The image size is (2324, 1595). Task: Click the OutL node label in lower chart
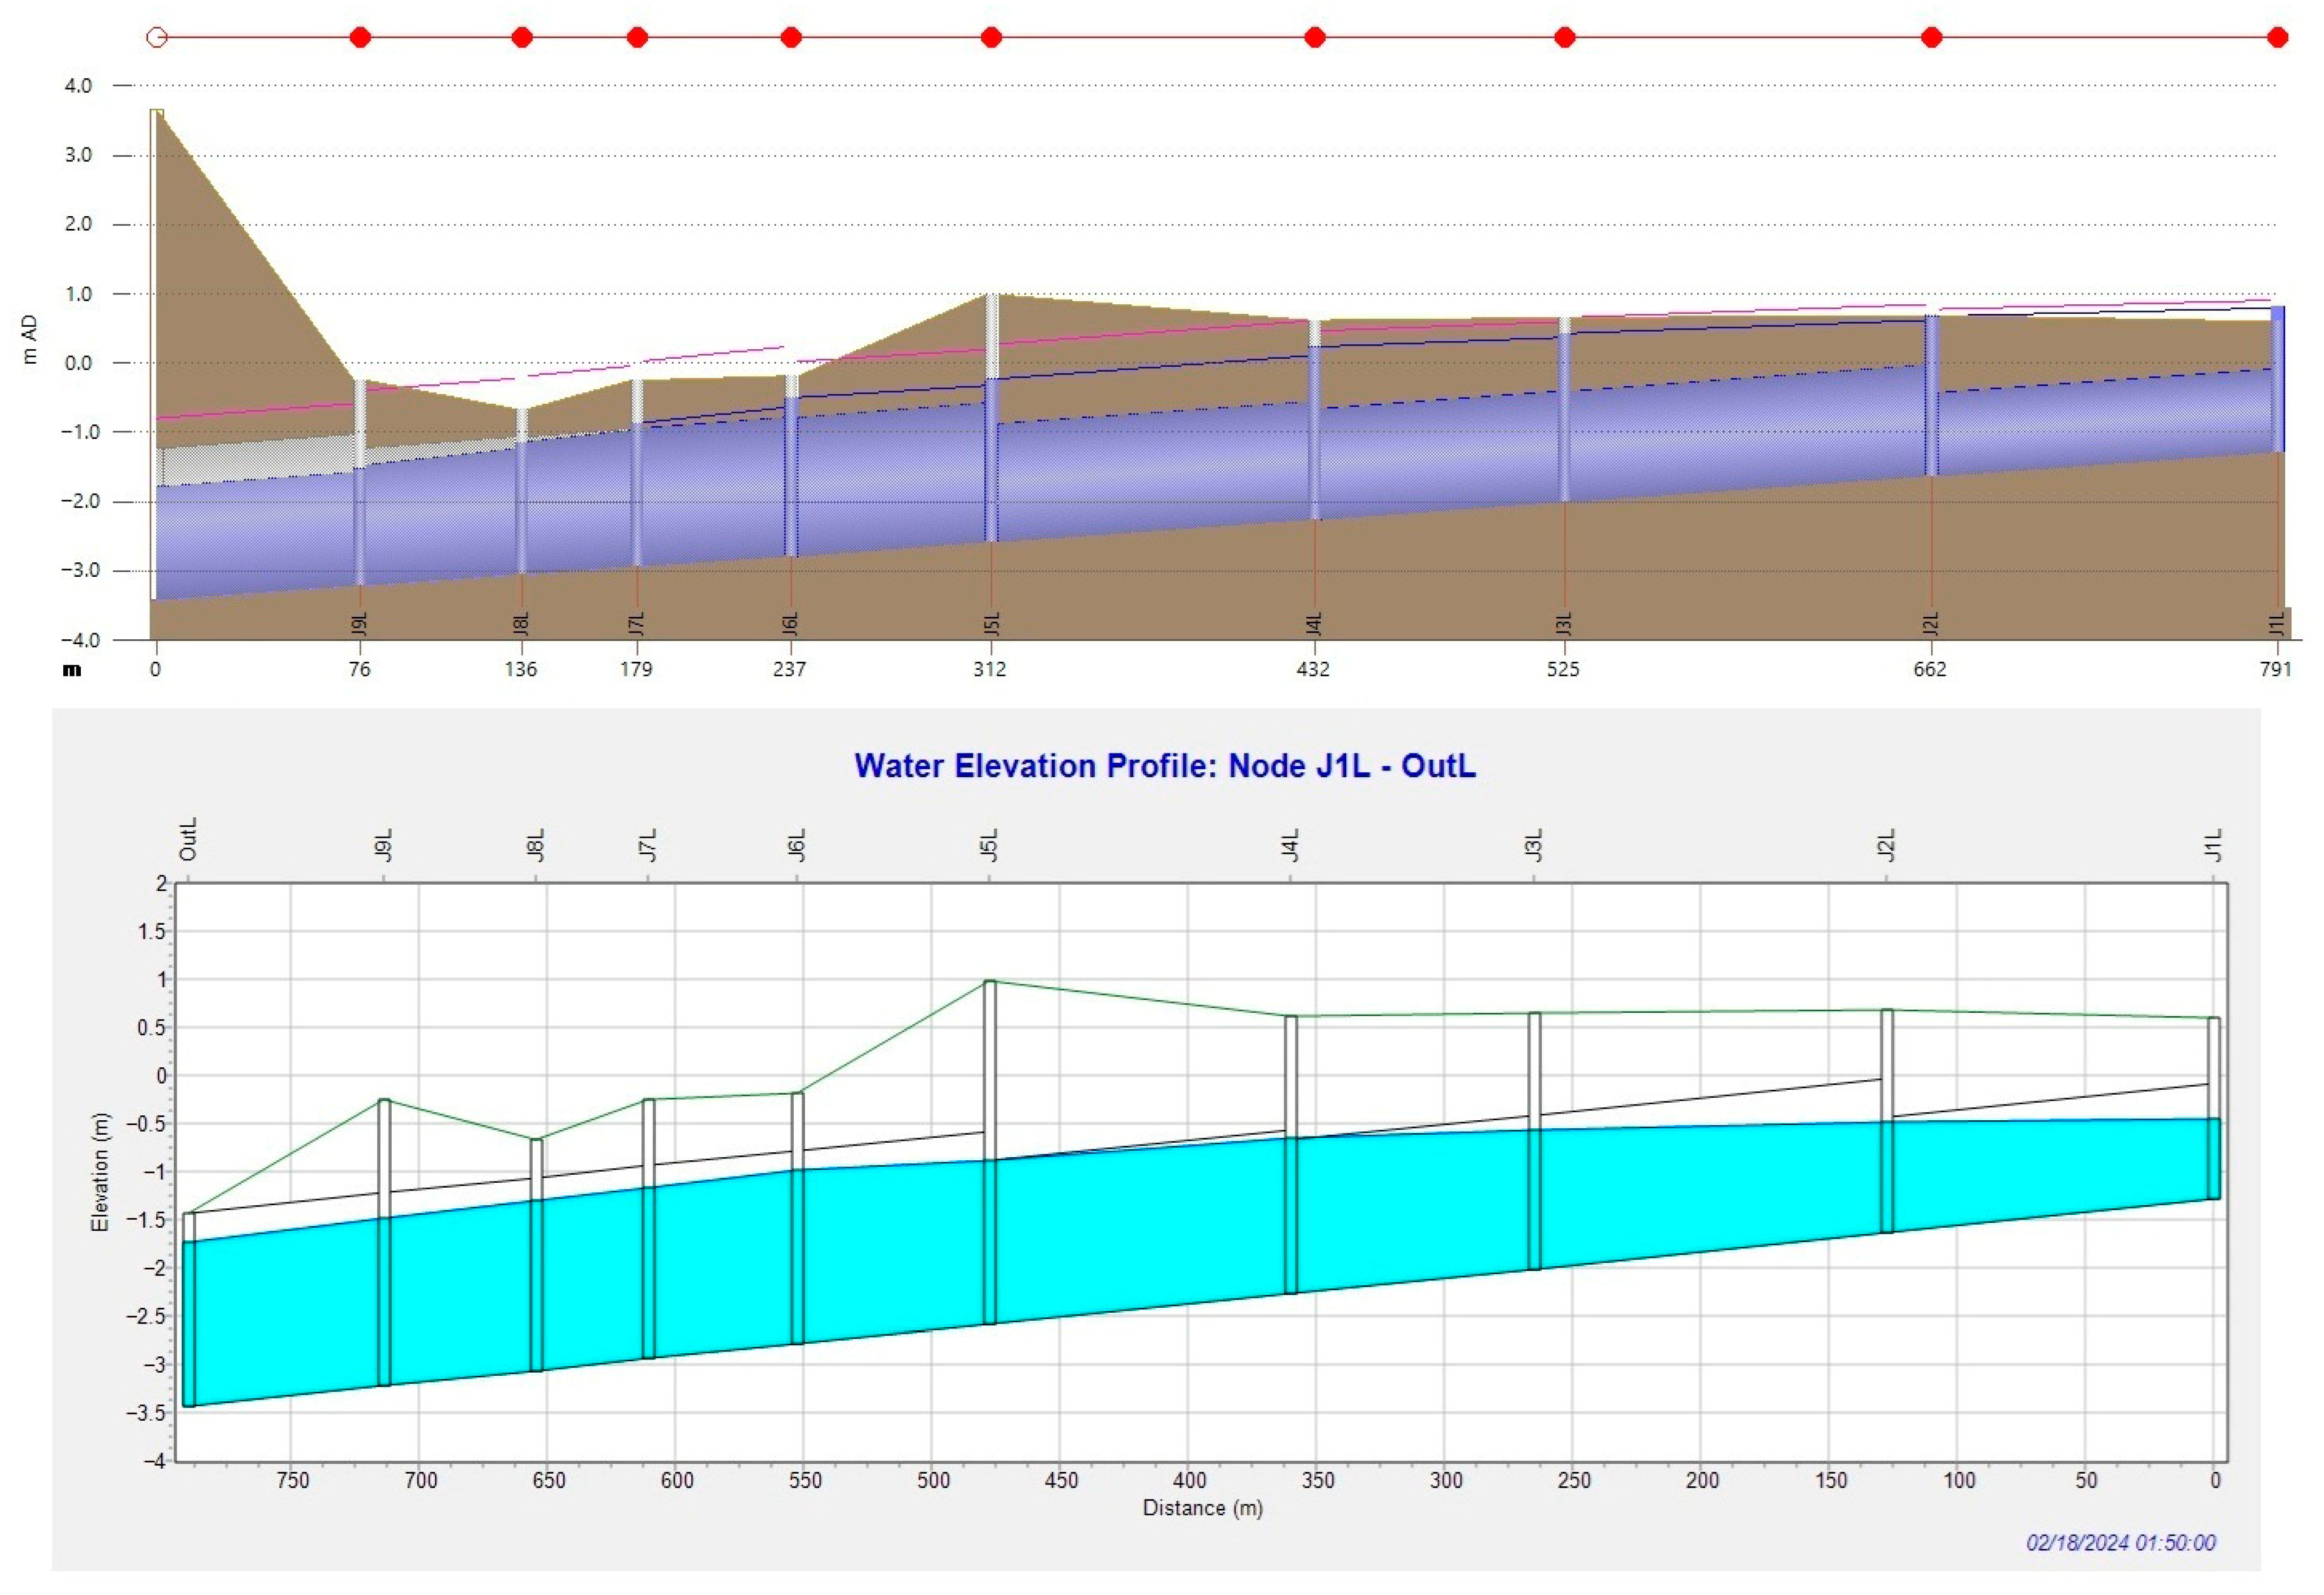(x=188, y=840)
